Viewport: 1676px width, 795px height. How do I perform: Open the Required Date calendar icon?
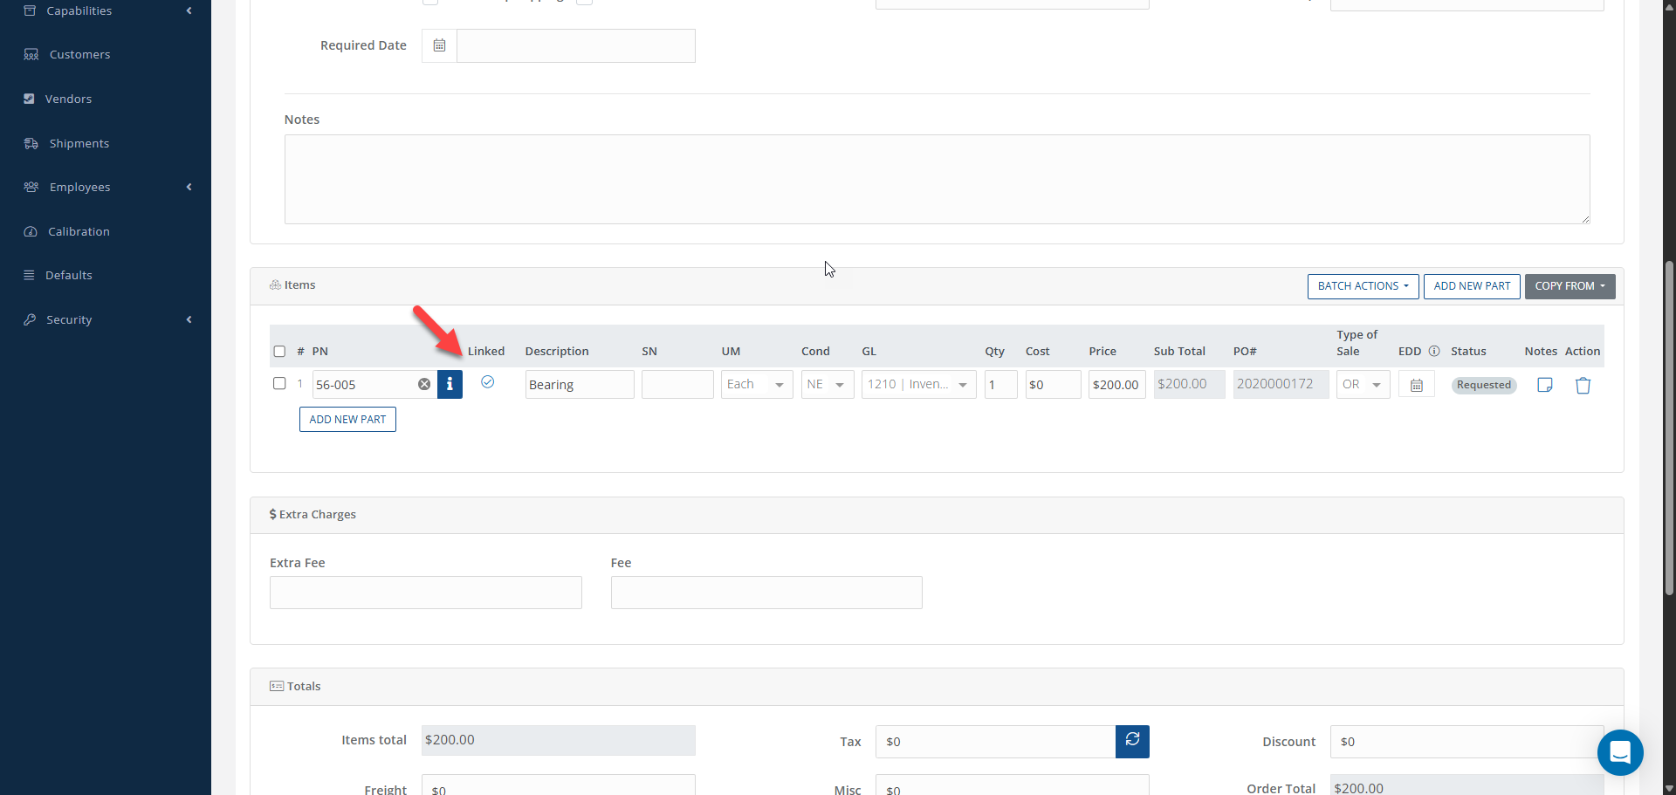[x=439, y=45]
